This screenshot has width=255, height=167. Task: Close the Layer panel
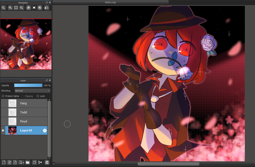[x=50, y=80]
